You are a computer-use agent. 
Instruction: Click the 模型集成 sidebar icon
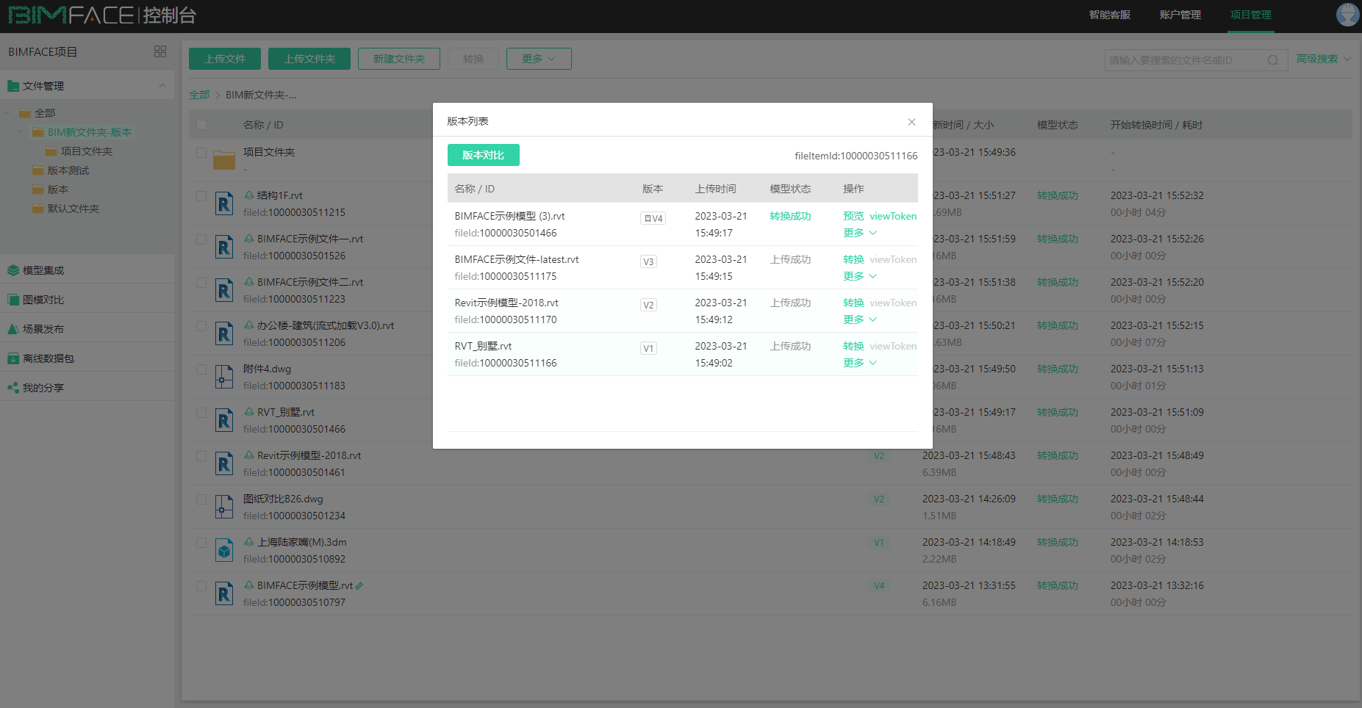pos(13,270)
